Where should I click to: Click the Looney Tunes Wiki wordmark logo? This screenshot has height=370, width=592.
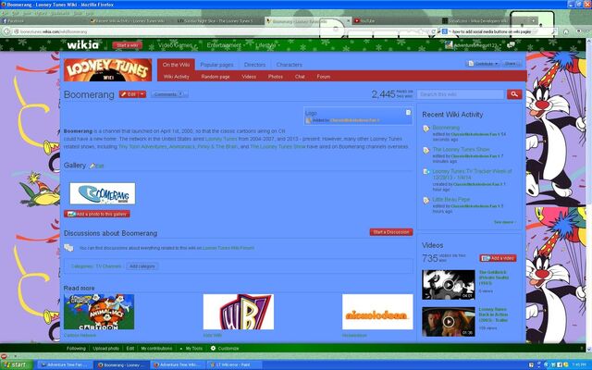(x=108, y=70)
